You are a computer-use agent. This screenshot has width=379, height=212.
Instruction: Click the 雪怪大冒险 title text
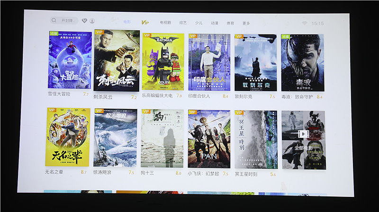[x=59, y=94]
